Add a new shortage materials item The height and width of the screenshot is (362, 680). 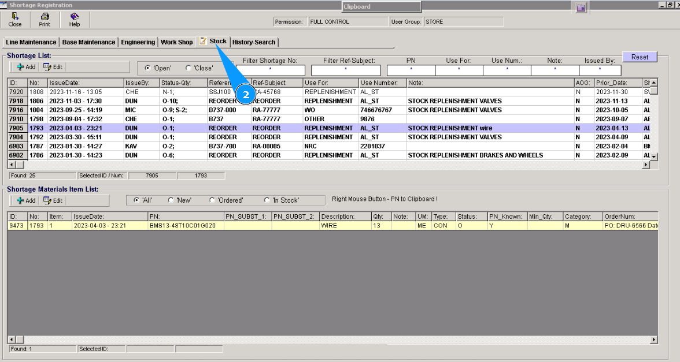pyautogui.click(x=26, y=200)
